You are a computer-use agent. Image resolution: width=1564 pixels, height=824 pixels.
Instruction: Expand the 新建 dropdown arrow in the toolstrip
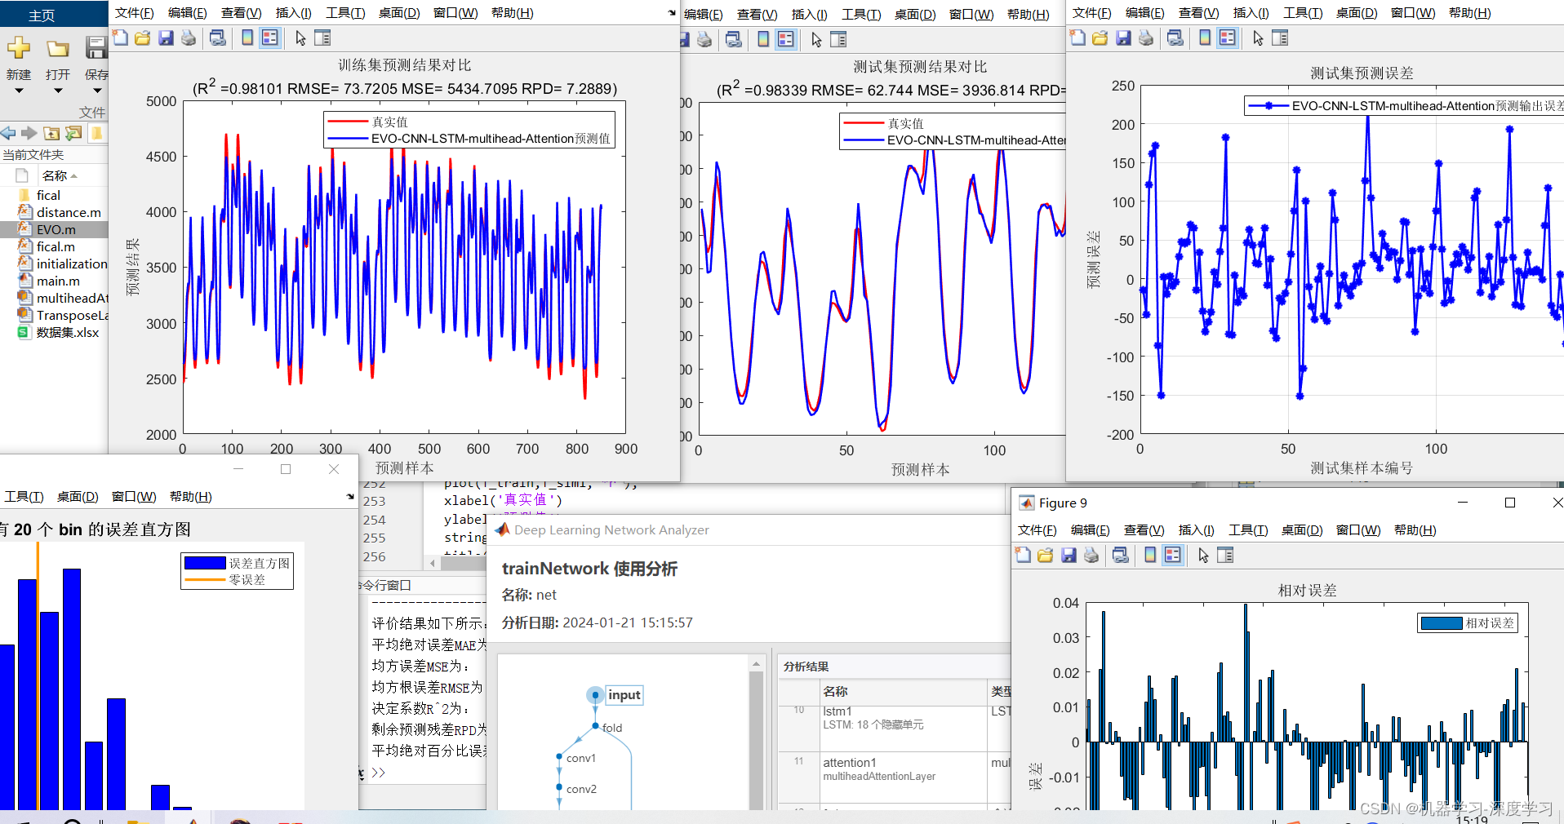click(x=20, y=91)
